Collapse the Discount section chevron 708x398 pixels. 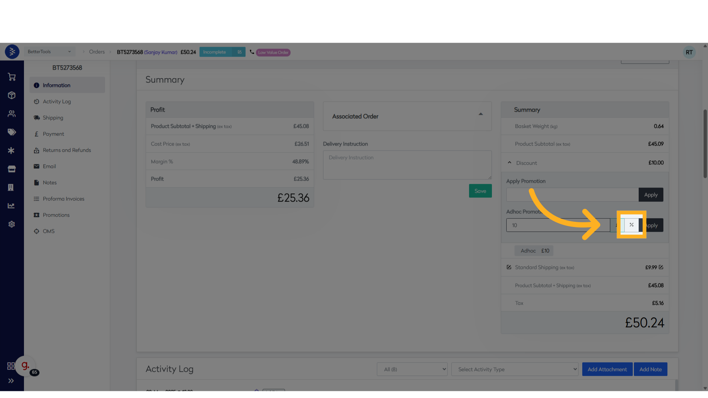(509, 163)
